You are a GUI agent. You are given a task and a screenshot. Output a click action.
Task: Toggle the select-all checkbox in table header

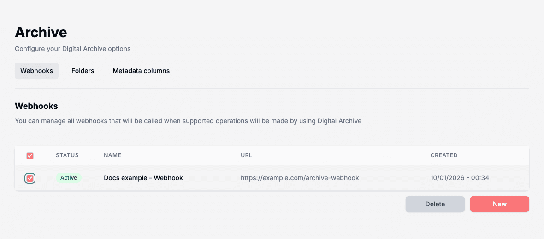pos(30,156)
